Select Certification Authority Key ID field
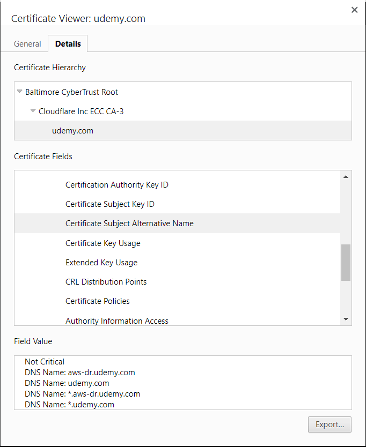366x447 pixels. (116, 185)
